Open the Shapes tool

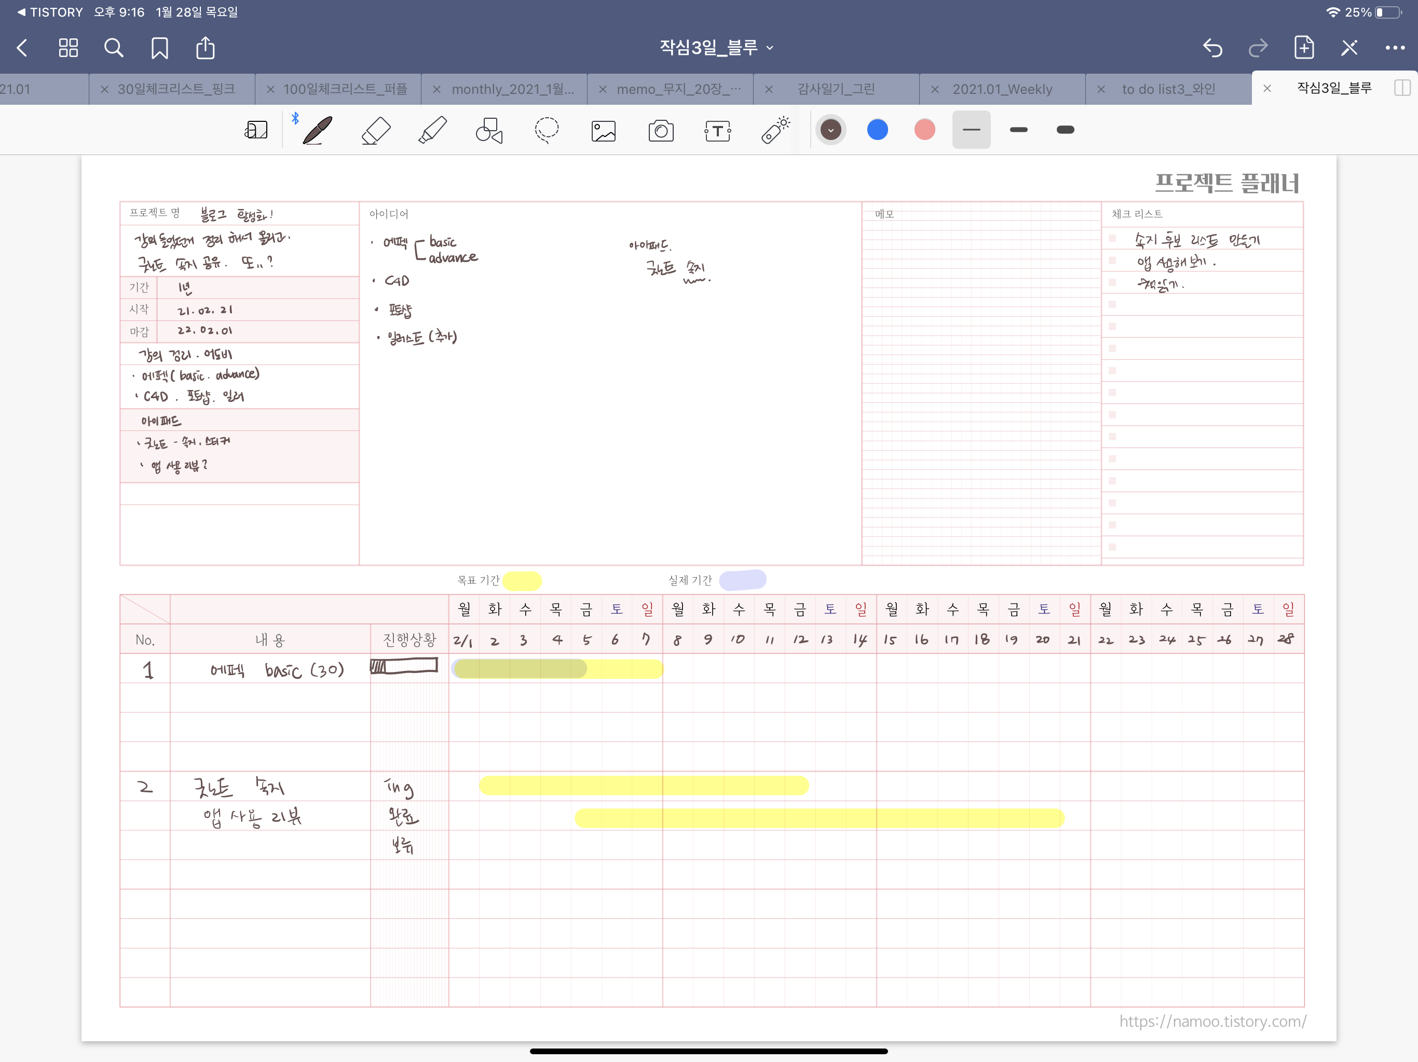489,131
